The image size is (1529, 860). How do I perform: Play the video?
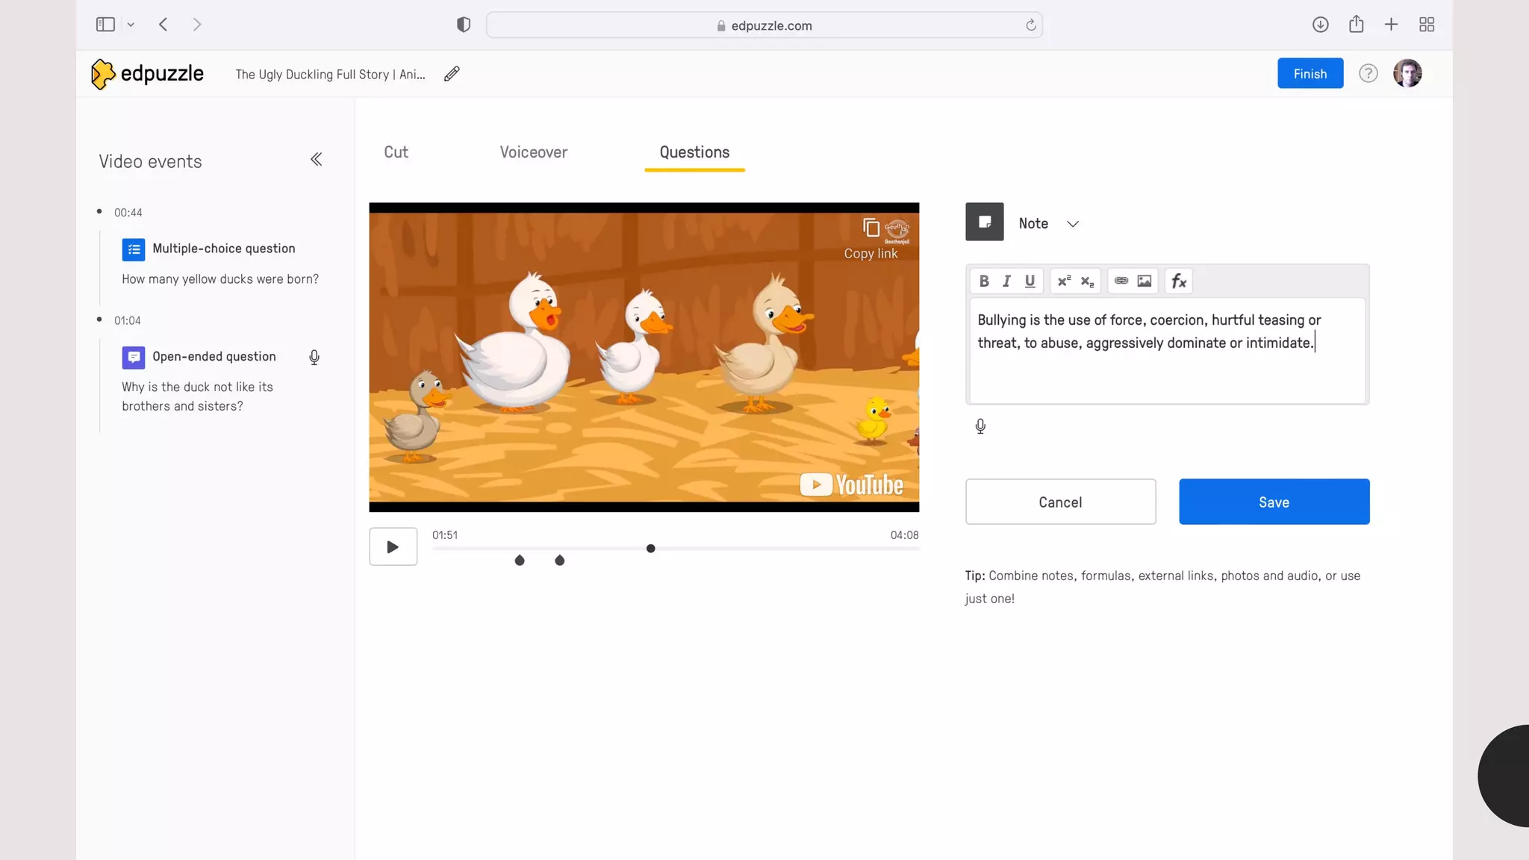(x=393, y=547)
